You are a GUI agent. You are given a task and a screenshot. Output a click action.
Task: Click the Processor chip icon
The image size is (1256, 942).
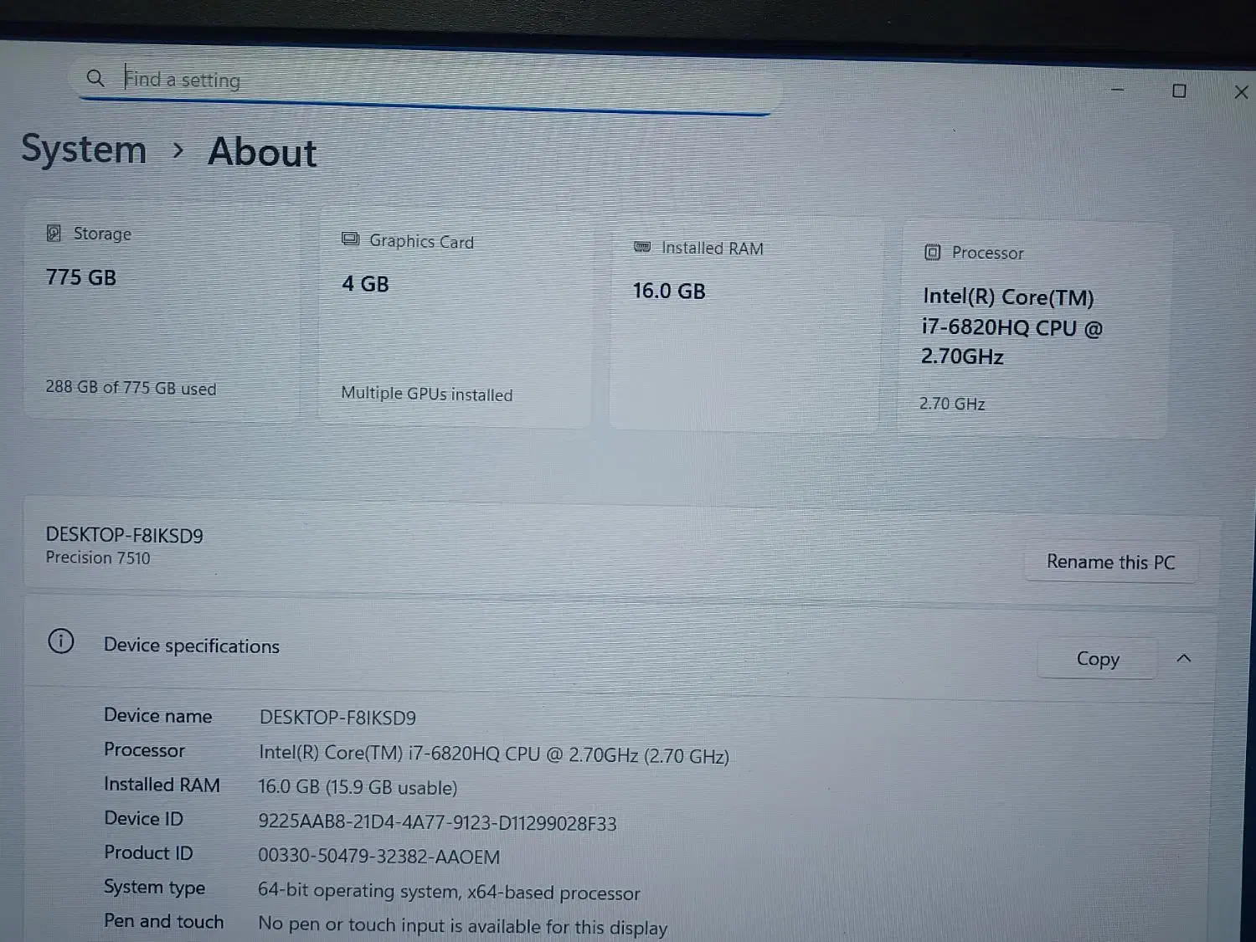pos(932,252)
